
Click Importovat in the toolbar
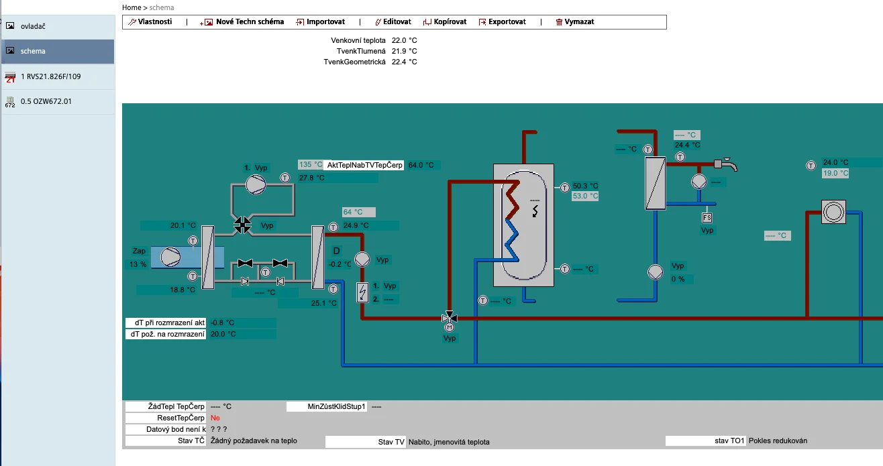point(321,22)
